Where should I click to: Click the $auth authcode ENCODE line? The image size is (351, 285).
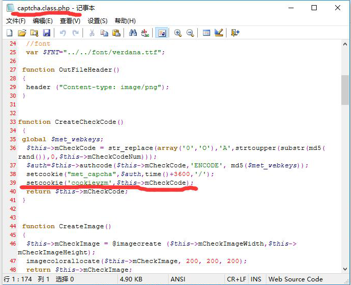[x=167, y=165]
